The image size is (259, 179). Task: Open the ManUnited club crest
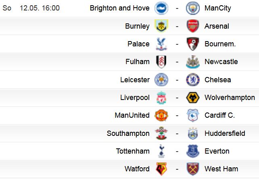coord(161,115)
